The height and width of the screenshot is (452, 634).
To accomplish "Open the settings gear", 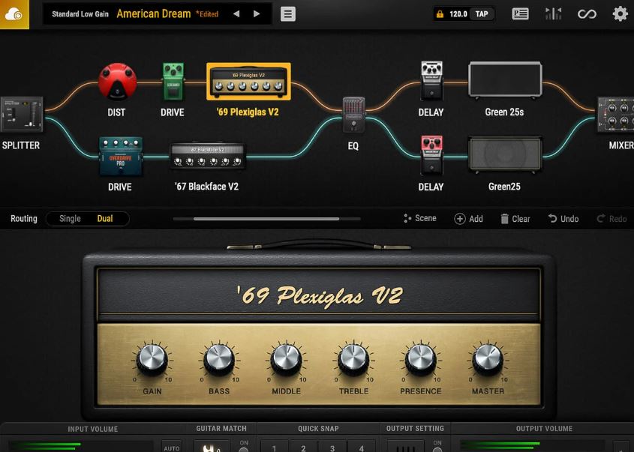I will (620, 14).
